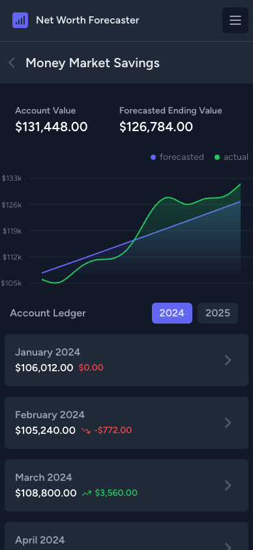Switch to the 2024 ledger tab
This screenshot has width=253, height=550.
click(172, 313)
